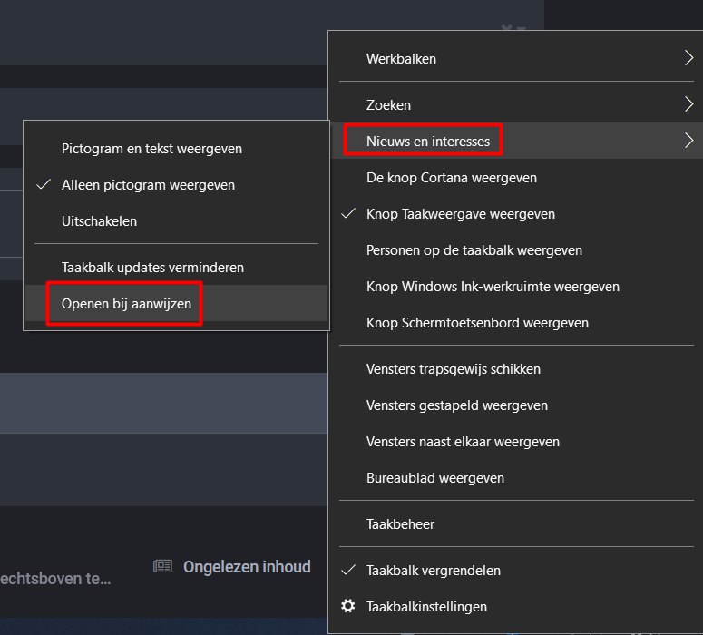Select Vensters trapsgewijs schikken
The image size is (703, 635).
[453, 369]
